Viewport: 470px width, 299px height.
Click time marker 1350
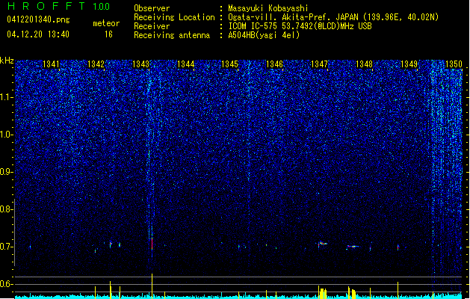454,64
